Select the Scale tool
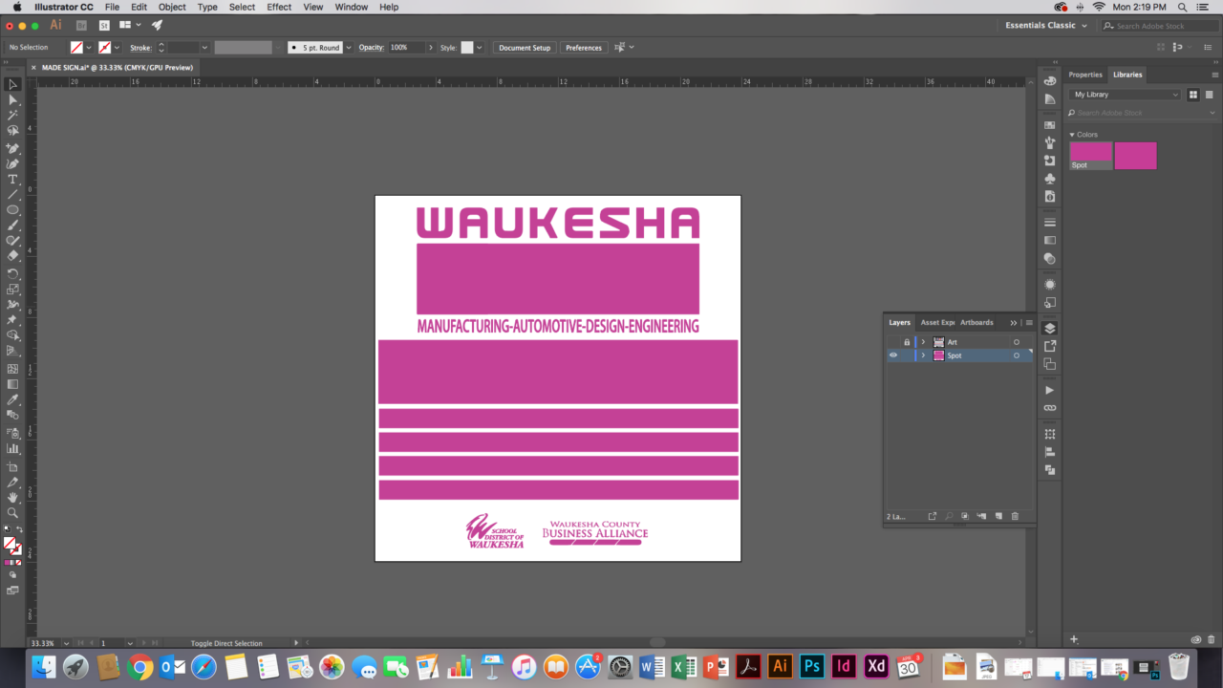 (12, 289)
